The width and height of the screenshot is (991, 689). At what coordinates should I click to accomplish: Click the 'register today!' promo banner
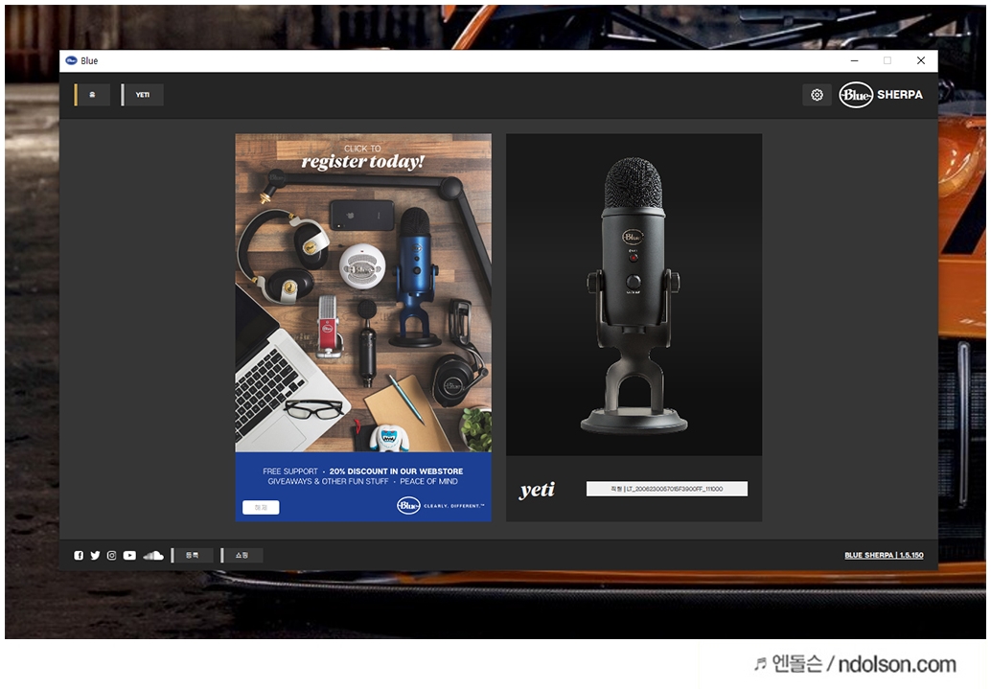(363, 328)
